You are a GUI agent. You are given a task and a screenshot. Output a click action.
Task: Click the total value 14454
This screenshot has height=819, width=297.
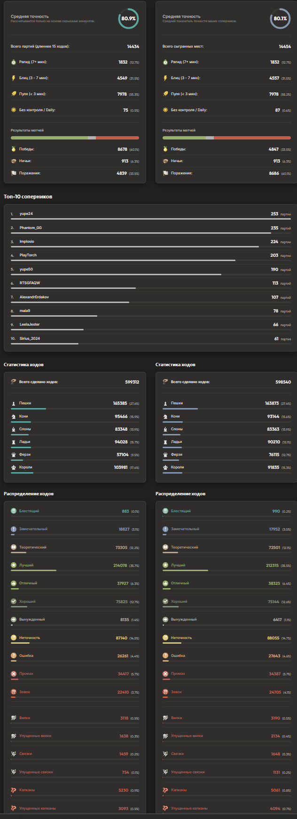tap(285, 47)
